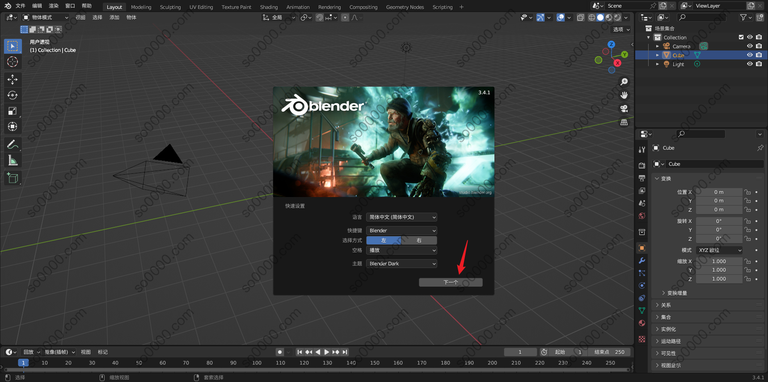Click the 结束点 250 frame field
This screenshot has height=382, width=768.
point(609,352)
